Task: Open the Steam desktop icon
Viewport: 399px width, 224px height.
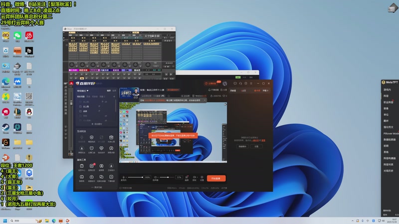Action: tap(5, 128)
